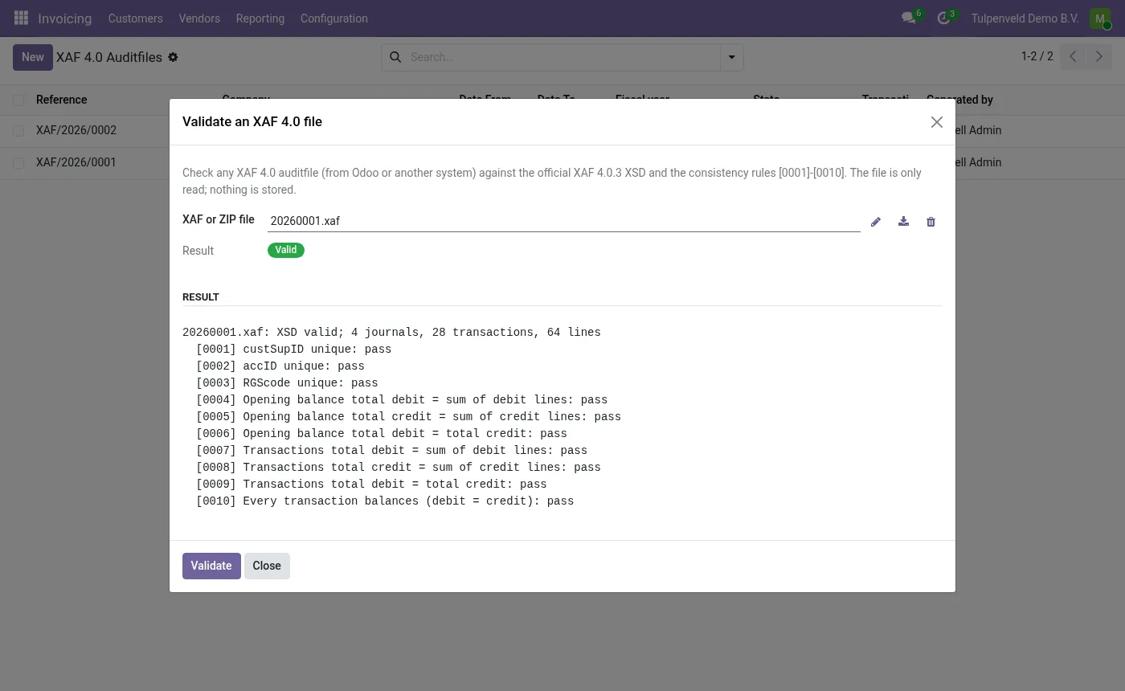Close the Validate an XAF 4.0 file dialog
The height and width of the screenshot is (691, 1125).
(x=937, y=122)
